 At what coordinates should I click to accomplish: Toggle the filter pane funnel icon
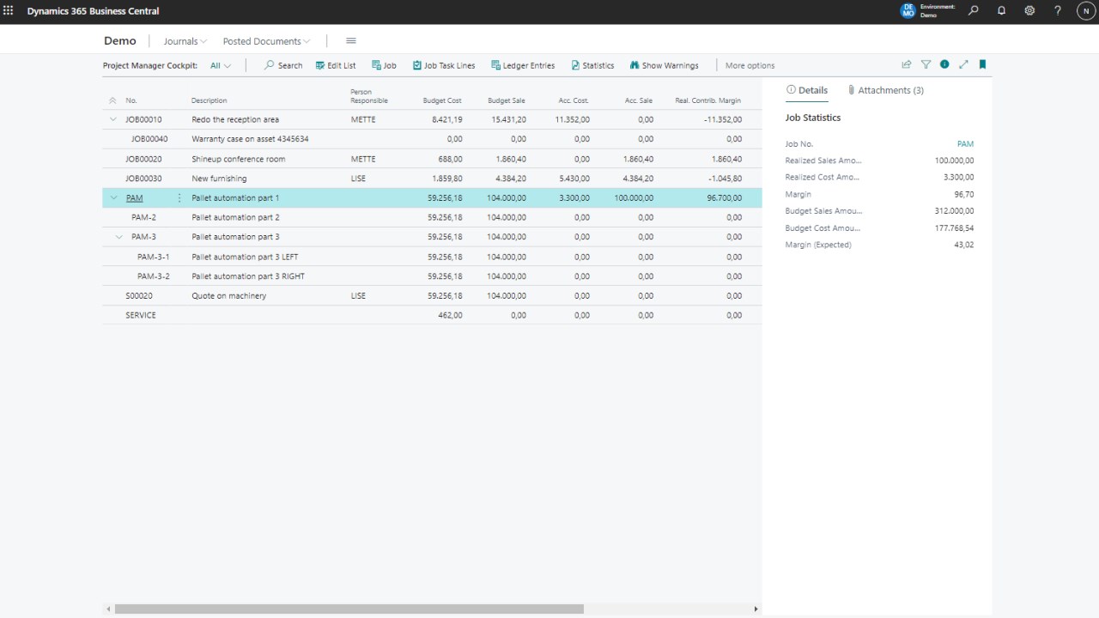pos(926,64)
